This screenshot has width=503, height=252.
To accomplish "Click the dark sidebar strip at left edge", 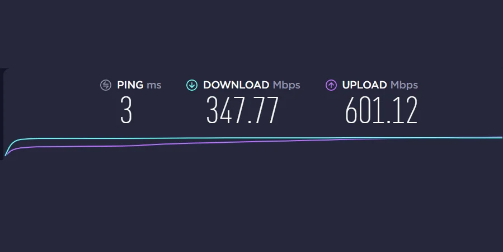I will (2, 114).
